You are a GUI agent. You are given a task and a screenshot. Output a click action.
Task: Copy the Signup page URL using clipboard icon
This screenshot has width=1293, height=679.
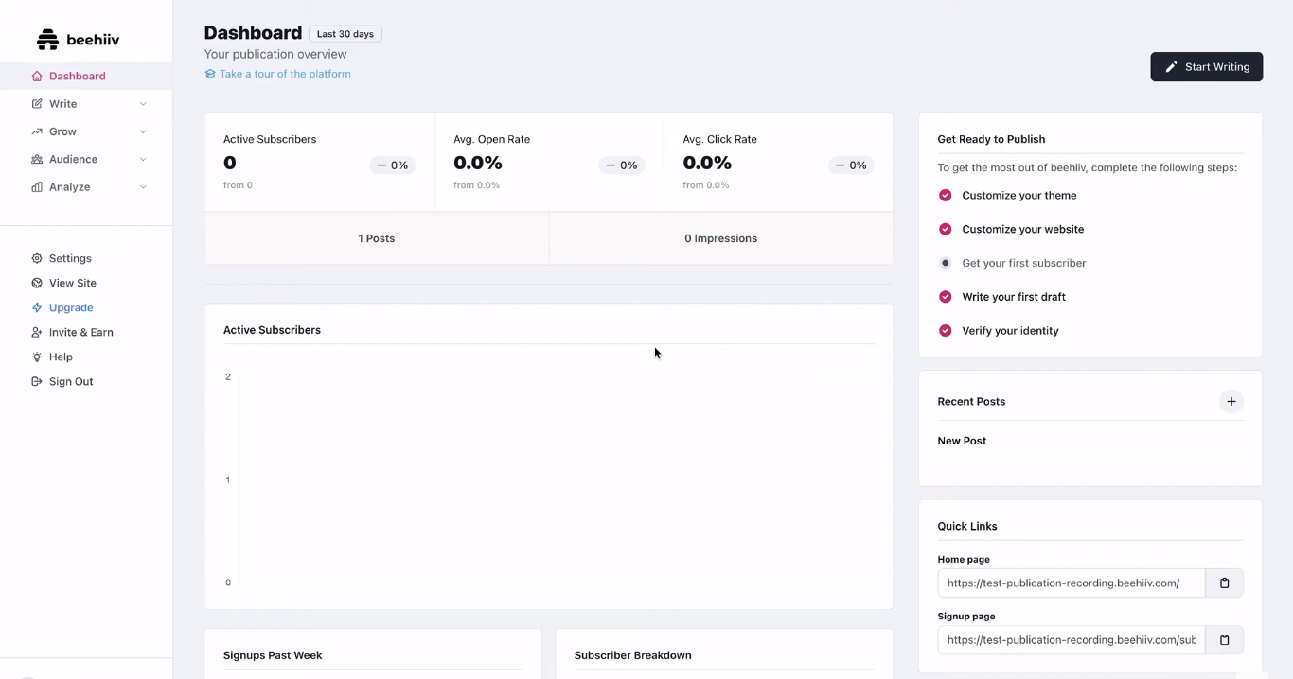pyautogui.click(x=1224, y=639)
